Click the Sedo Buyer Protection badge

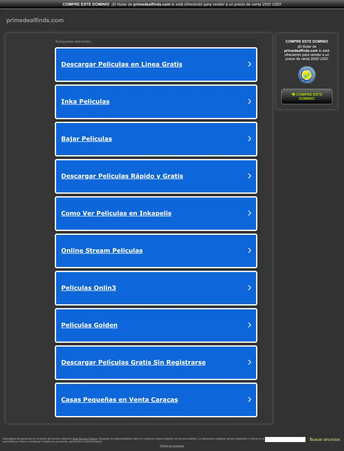pos(307,75)
